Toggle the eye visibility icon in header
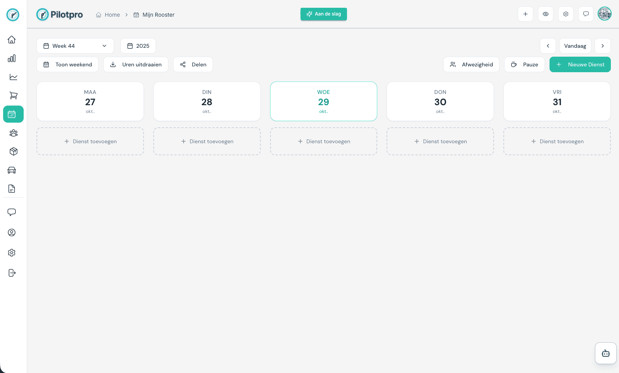 point(545,14)
